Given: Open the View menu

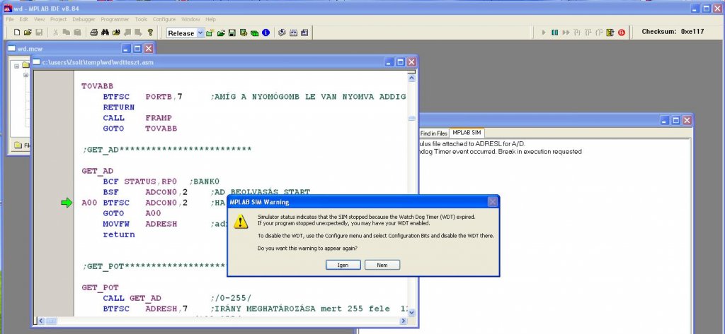Looking at the screenshot, I should click(40, 19).
